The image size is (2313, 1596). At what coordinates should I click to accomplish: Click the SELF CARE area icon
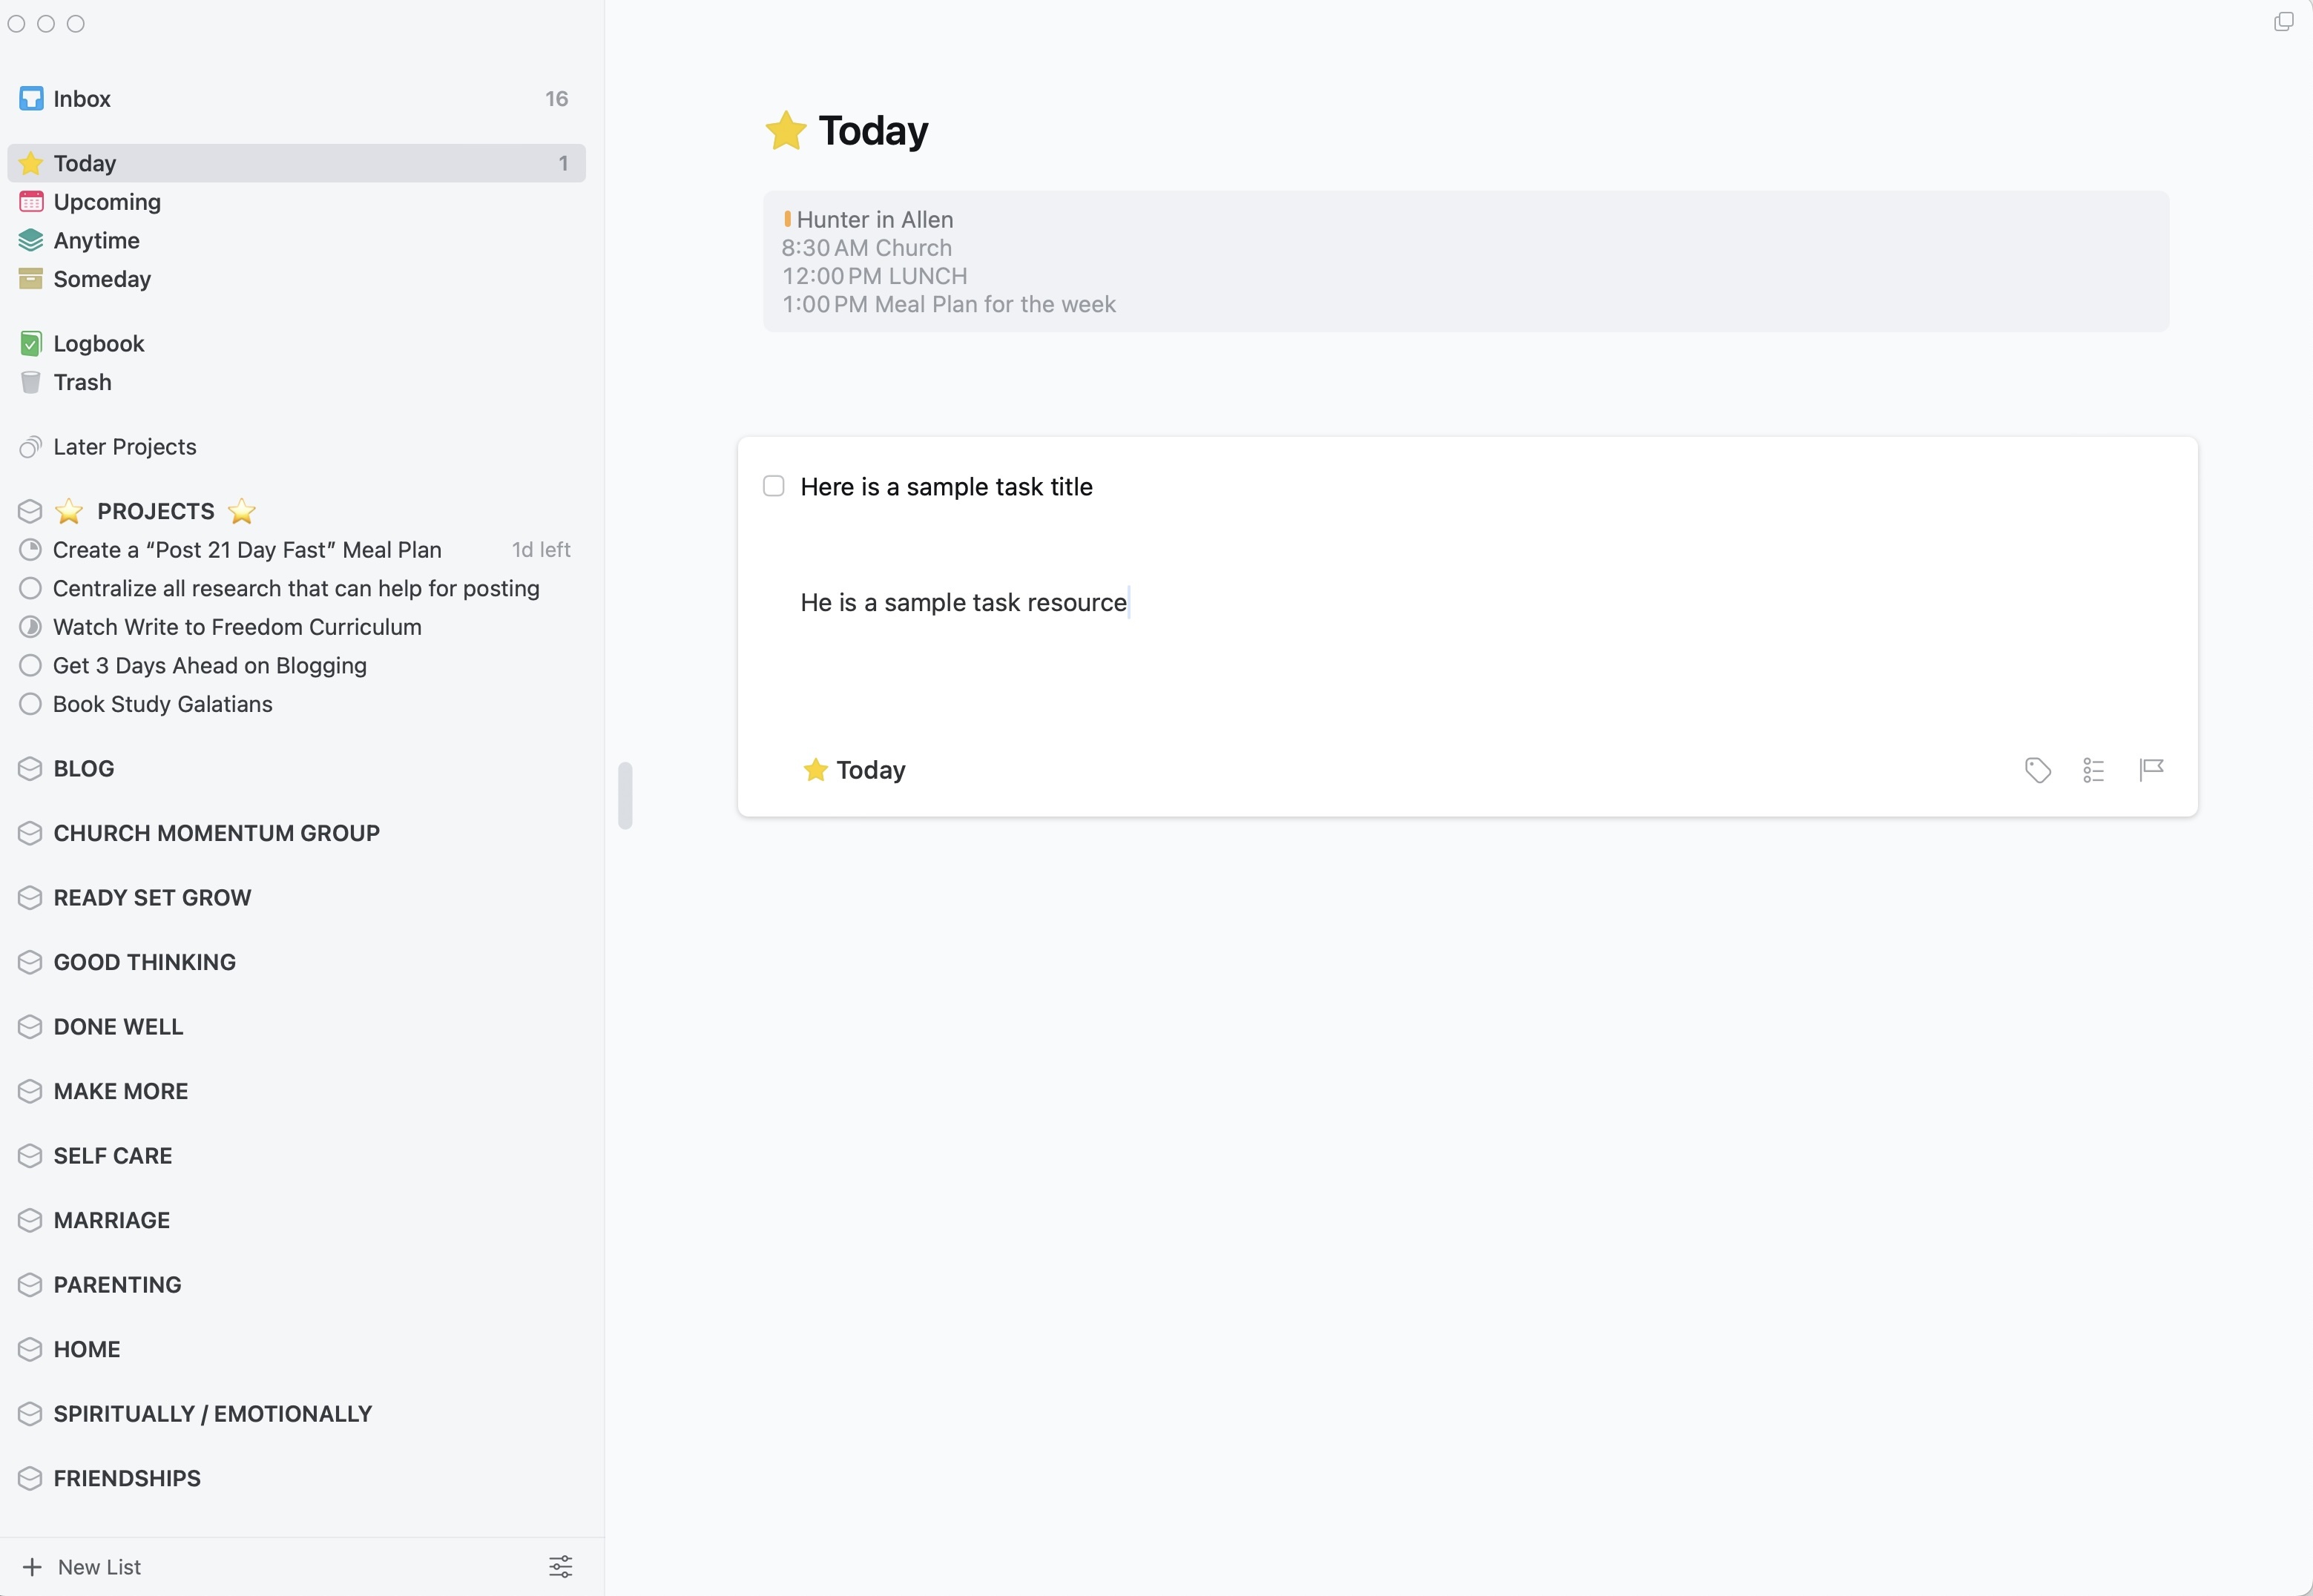click(30, 1156)
